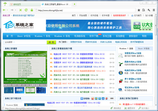The height and width of the screenshot is (111, 158).
Task: Click the address bar URL field
Action: [84, 10]
